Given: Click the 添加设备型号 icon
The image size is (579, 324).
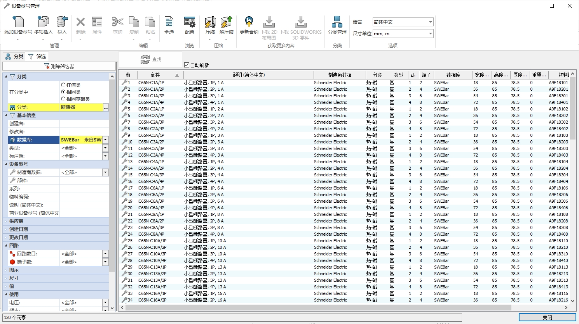Looking at the screenshot, I should pyautogui.click(x=18, y=22).
